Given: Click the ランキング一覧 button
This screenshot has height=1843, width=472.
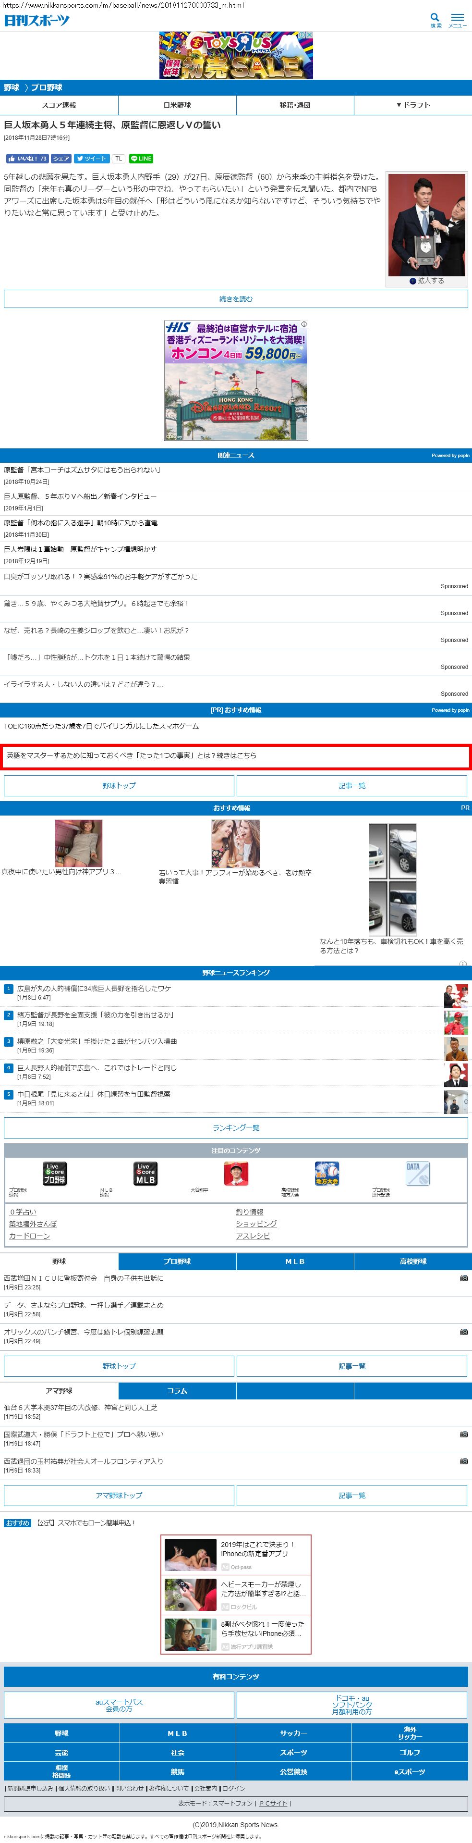Looking at the screenshot, I should click(x=235, y=1127).
